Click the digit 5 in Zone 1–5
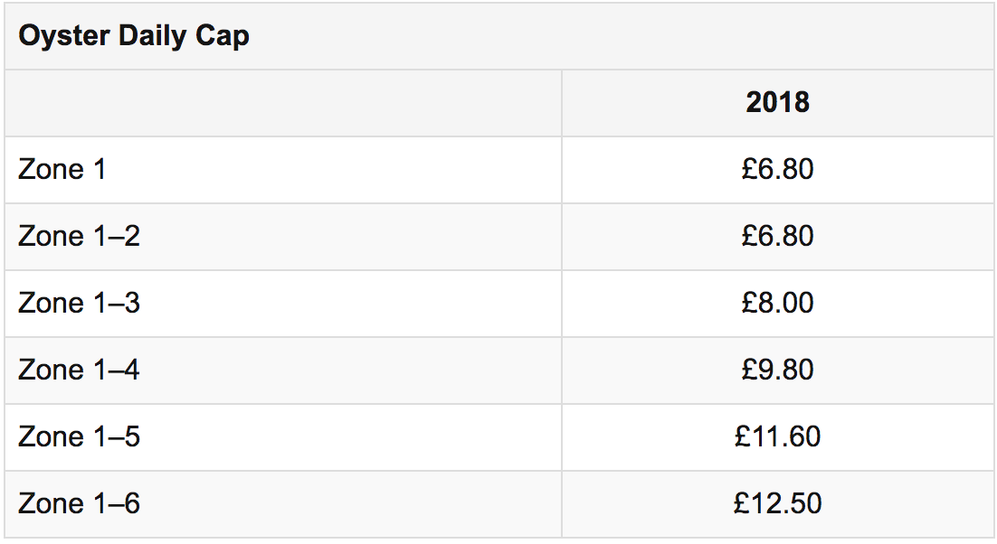Screen dimensions: 997x544 point(131,436)
